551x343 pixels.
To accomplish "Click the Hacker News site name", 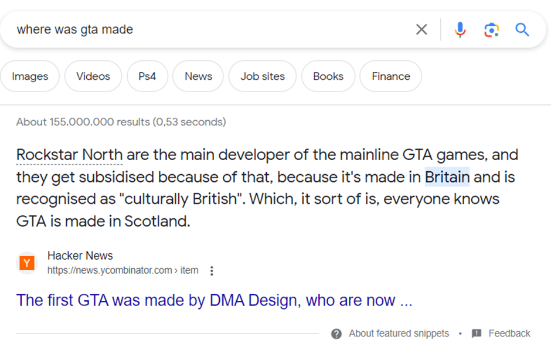I will click(80, 256).
